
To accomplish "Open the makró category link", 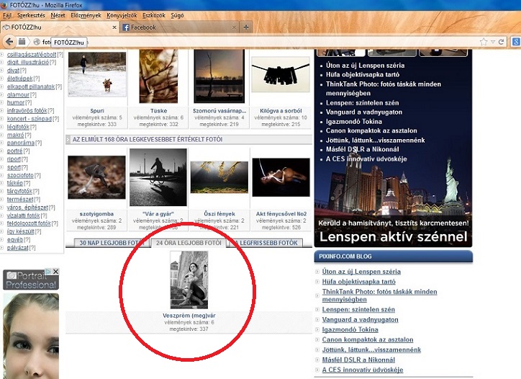I will click(16, 135).
